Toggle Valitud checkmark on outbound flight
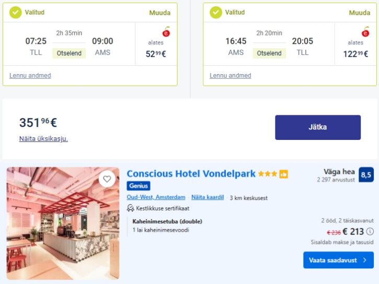 tap(16, 12)
